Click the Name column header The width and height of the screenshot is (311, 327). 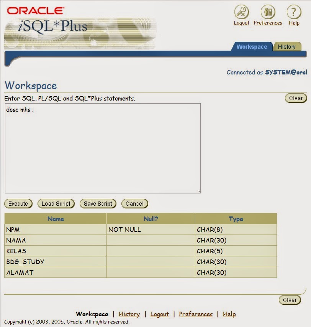56,219
